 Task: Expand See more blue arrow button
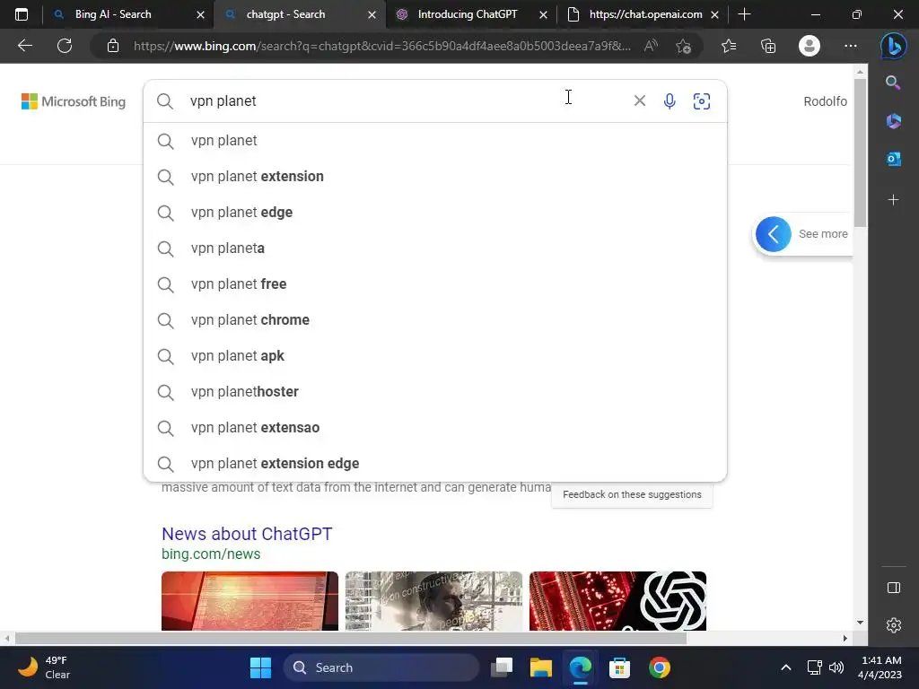[773, 234]
